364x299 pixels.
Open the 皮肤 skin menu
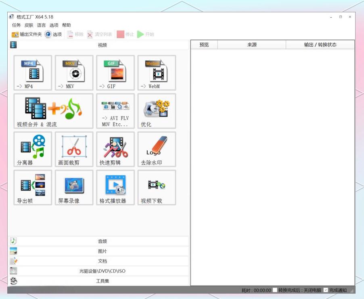point(29,25)
